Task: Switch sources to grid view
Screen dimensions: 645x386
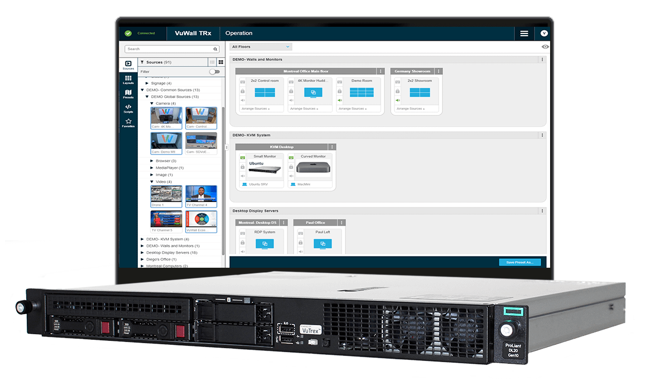Action: point(221,62)
